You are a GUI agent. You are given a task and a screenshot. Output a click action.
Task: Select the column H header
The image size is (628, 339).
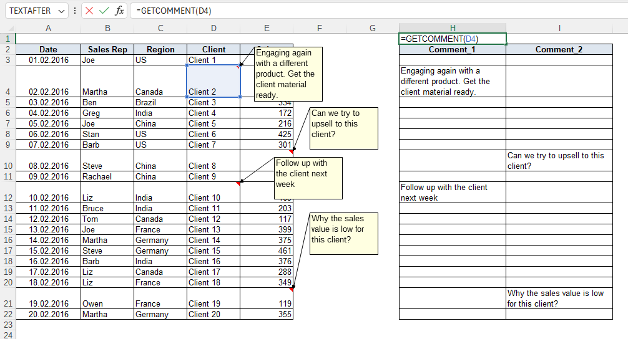pyautogui.click(x=452, y=28)
